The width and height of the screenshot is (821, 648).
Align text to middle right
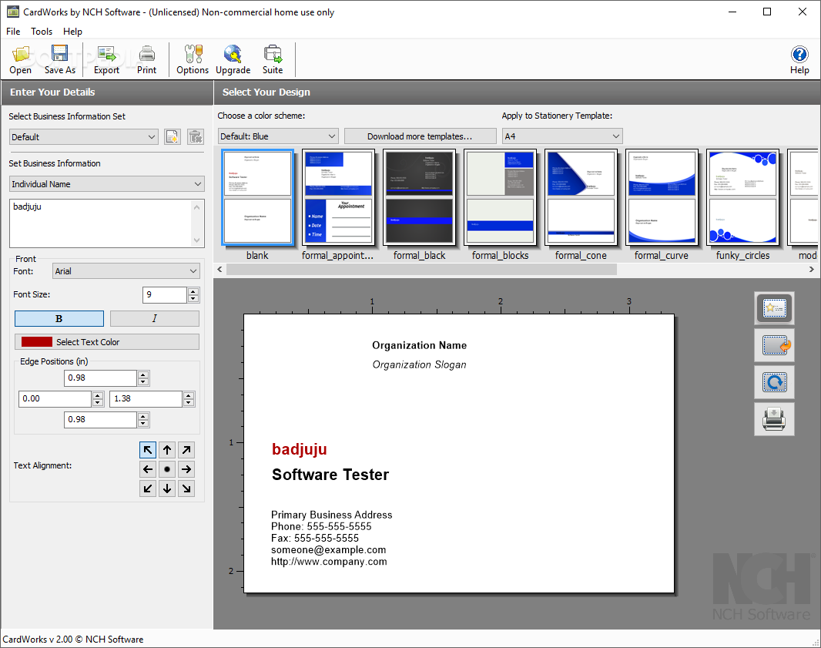(186, 469)
